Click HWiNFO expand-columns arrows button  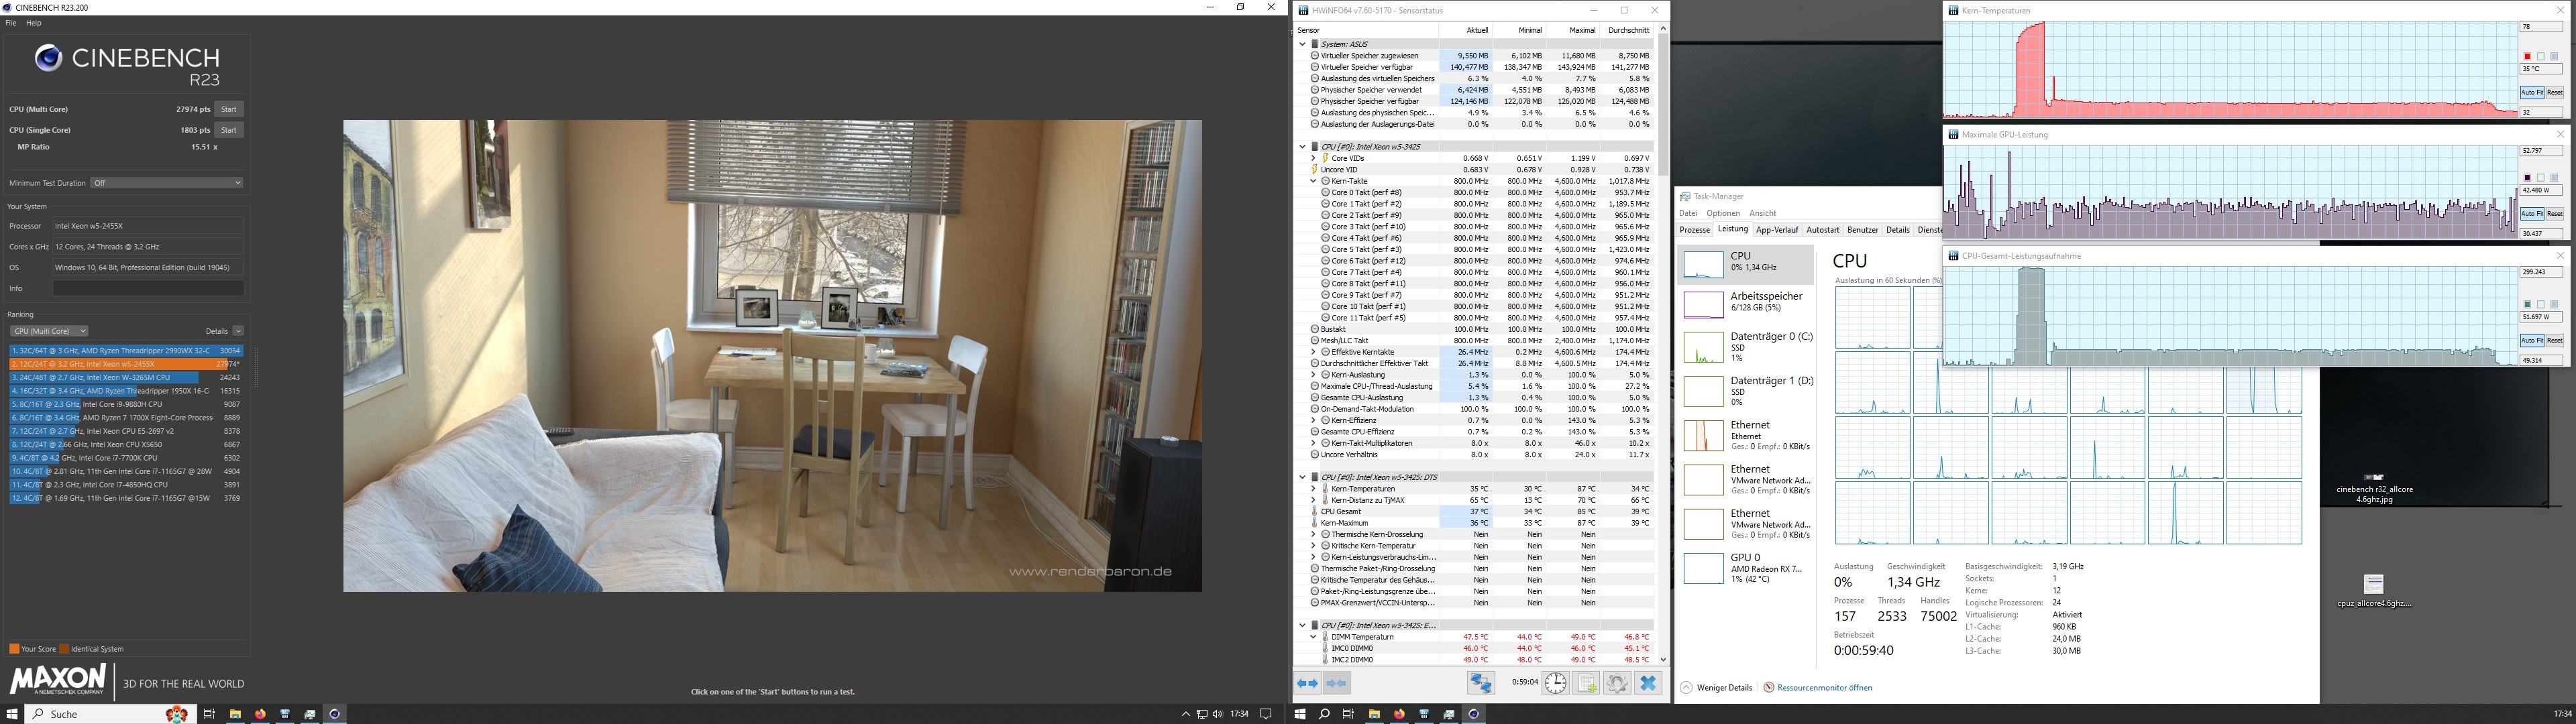coord(1307,683)
